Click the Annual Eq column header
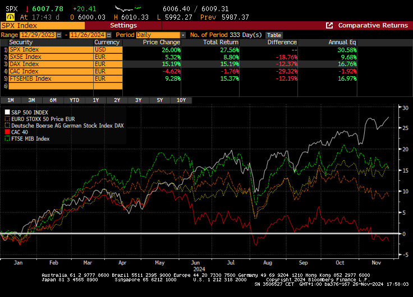This screenshot has width=413, height=297. (342, 43)
